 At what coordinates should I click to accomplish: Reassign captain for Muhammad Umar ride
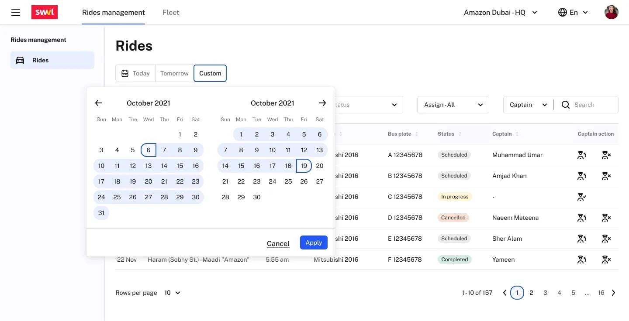coord(581,155)
